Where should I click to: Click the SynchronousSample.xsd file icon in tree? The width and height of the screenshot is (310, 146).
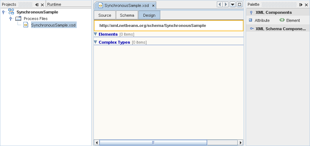(x=26, y=25)
